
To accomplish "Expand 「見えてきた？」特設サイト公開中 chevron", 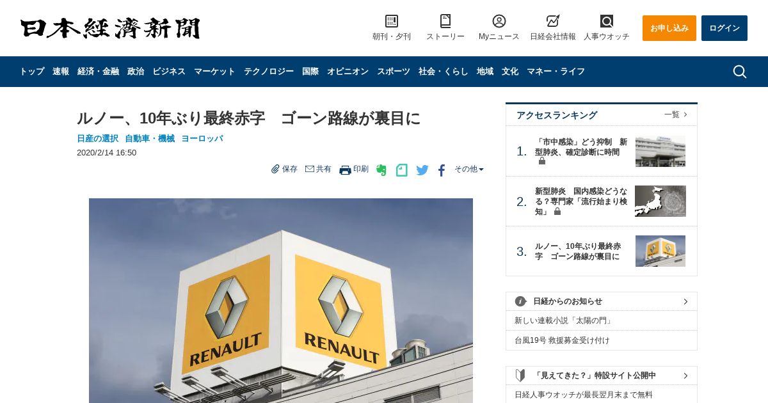I will (x=685, y=375).
